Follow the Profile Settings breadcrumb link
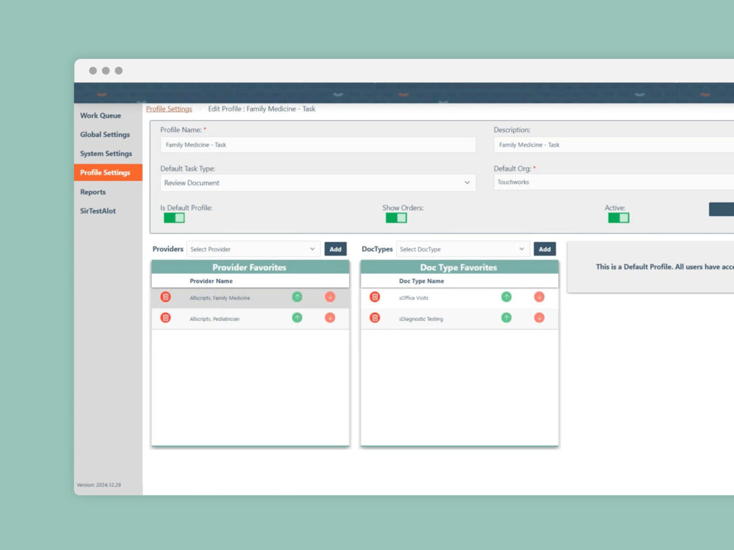The image size is (734, 550). coord(169,109)
